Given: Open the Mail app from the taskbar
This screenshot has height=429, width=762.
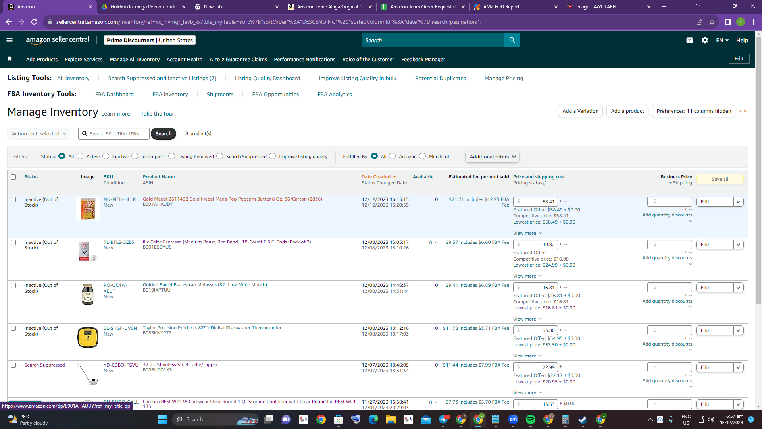Looking at the screenshot, I should point(426,419).
